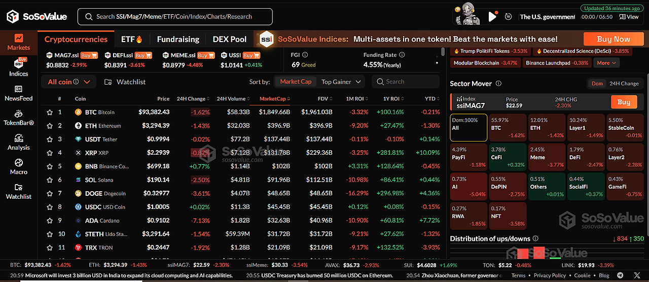Open the Watchlist folder link
649x282 pixels.
click(125, 82)
